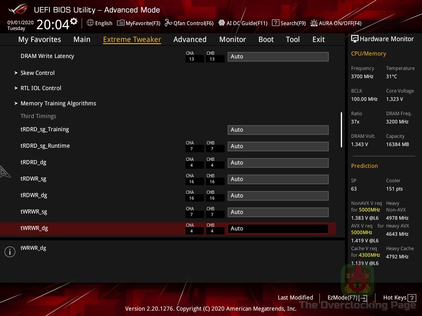
Task: Open the Boot menu tab
Action: point(266,39)
